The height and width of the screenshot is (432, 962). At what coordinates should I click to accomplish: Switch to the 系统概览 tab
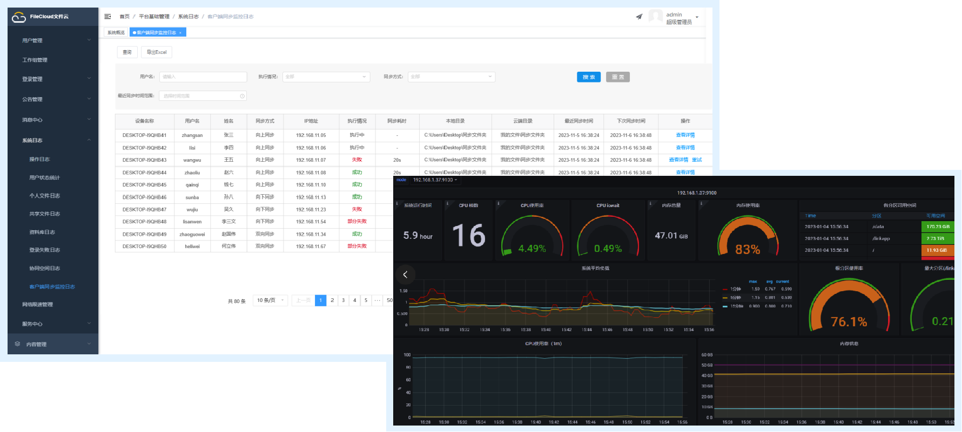point(116,33)
